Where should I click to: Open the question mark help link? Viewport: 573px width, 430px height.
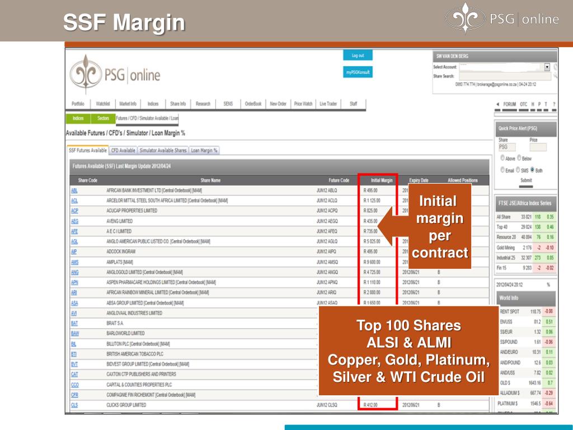click(554, 105)
